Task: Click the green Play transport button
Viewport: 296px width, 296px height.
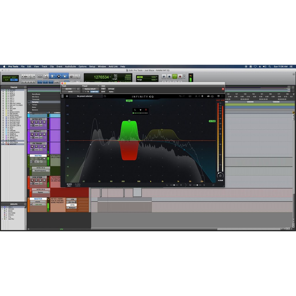Action: (x=175, y=76)
